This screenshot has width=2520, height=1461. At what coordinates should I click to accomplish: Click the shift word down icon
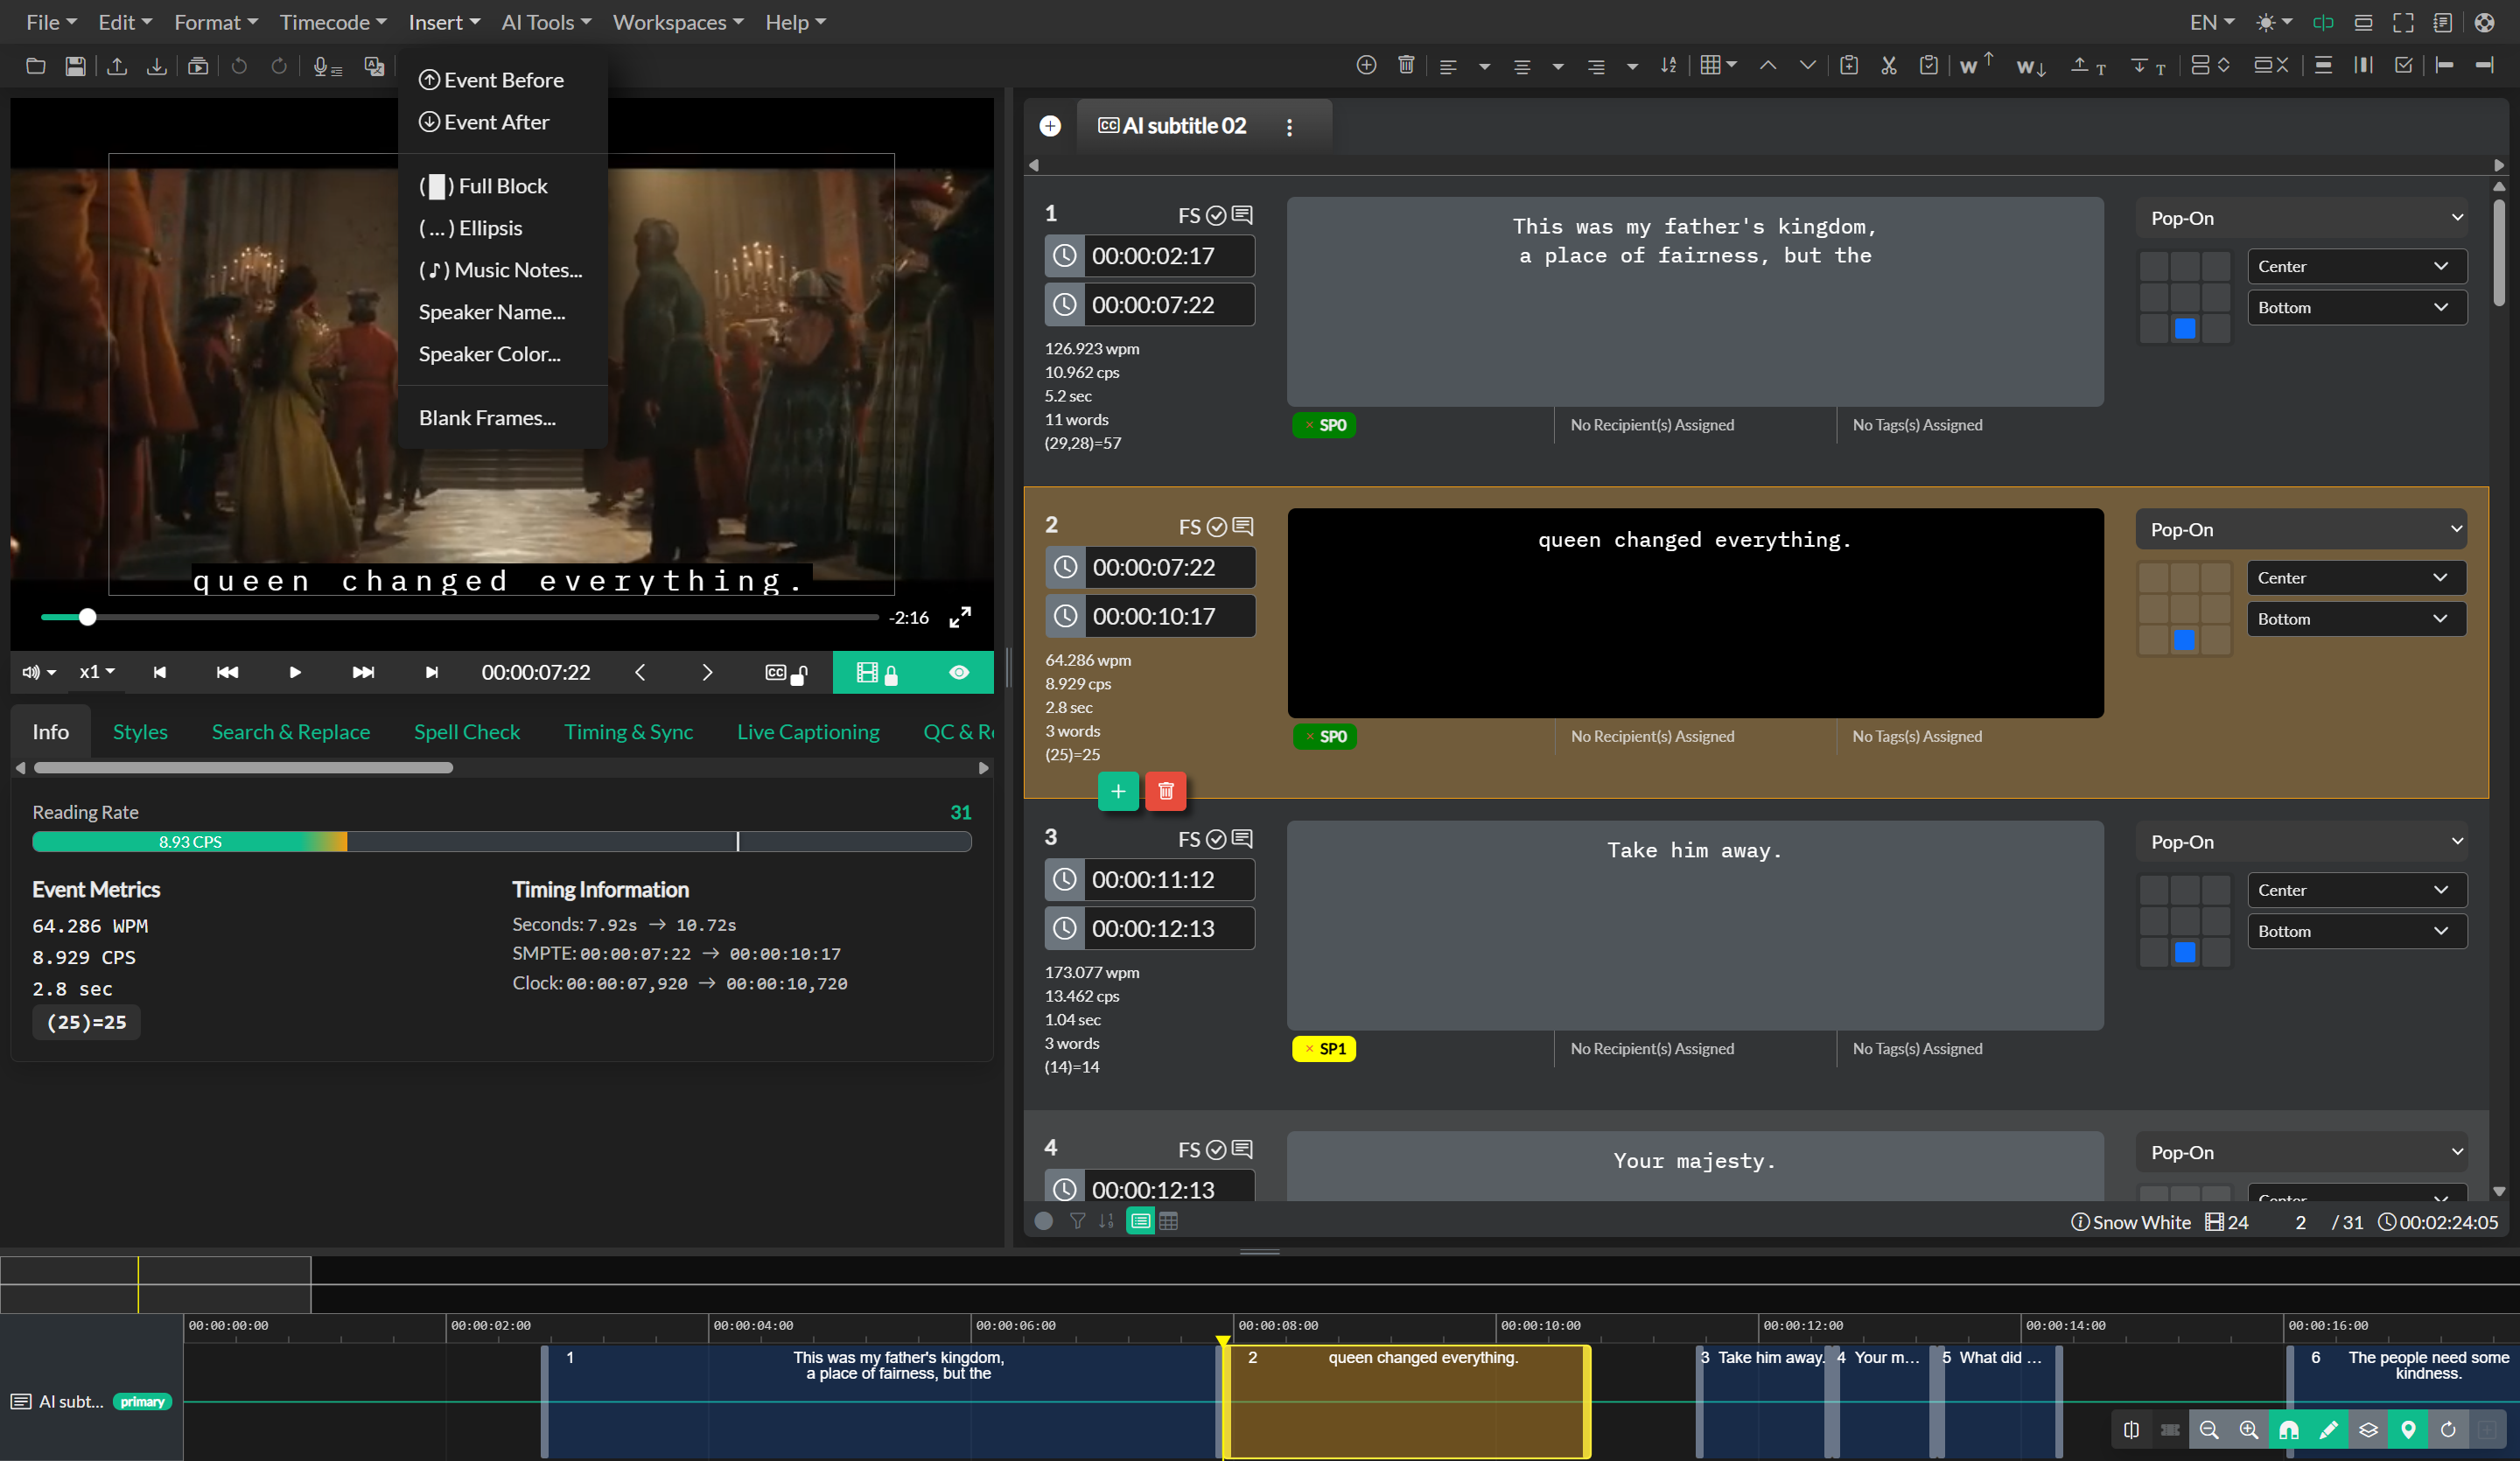coord(2031,66)
